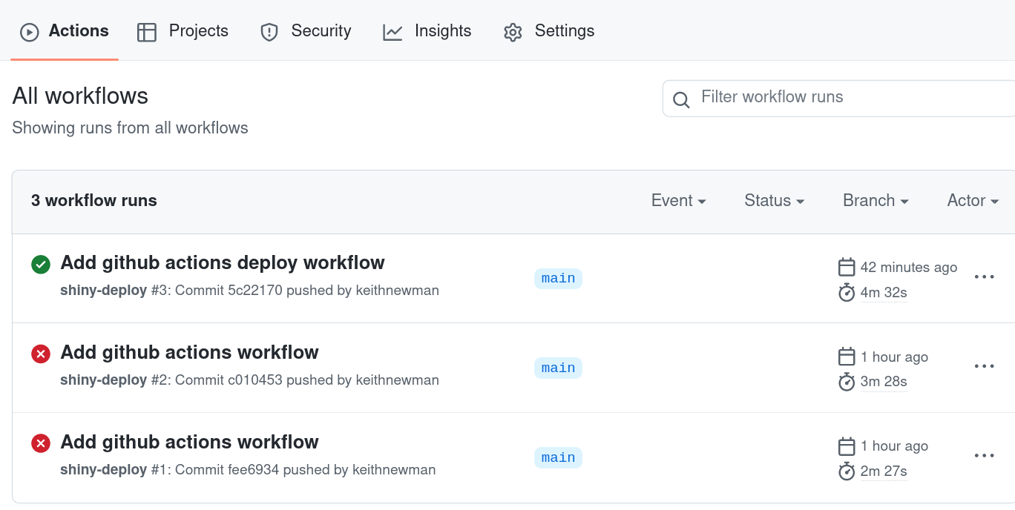1015x510 pixels.
Task: Open repository Settings tab
Action: pyautogui.click(x=549, y=31)
